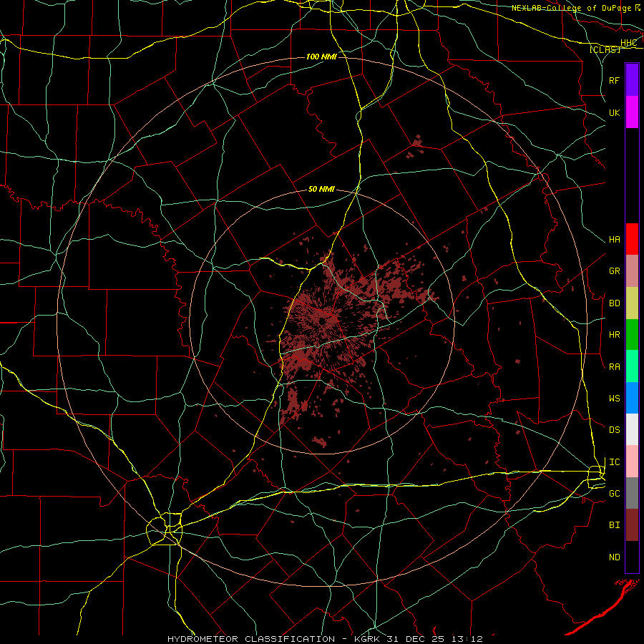Click the RA rain legend swatch
Viewport: 644px width, 644px height.
tap(632, 366)
